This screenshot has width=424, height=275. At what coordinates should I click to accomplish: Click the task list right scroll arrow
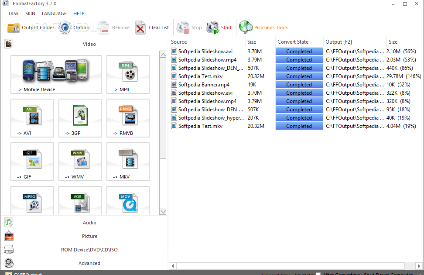pos(419,266)
